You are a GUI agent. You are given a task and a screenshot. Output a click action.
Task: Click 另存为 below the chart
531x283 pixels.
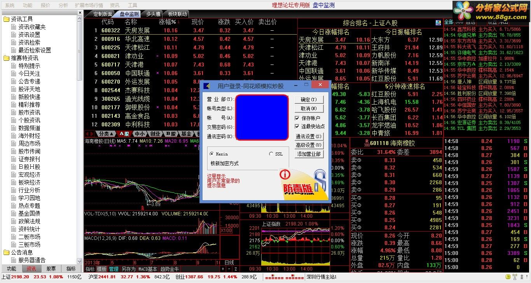[x=128, y=269]
